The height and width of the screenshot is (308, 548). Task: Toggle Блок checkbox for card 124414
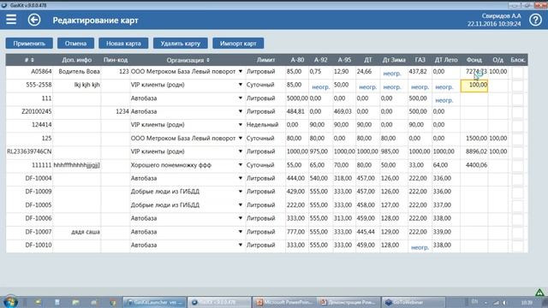[517, 126]
